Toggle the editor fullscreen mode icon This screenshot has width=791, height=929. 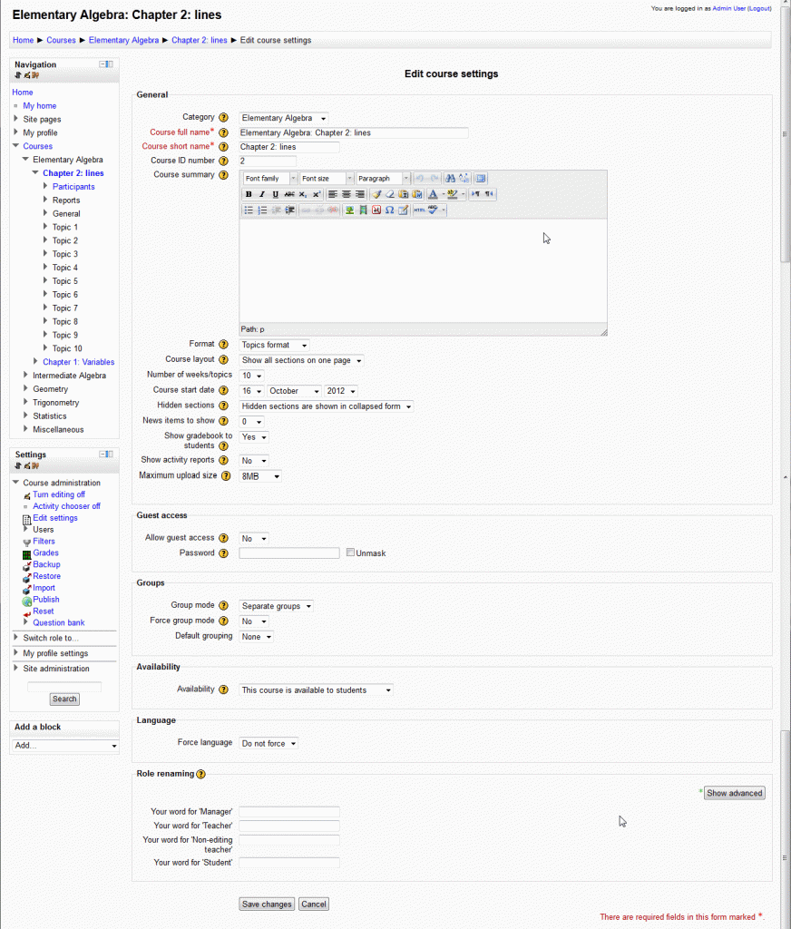point(481,179)
